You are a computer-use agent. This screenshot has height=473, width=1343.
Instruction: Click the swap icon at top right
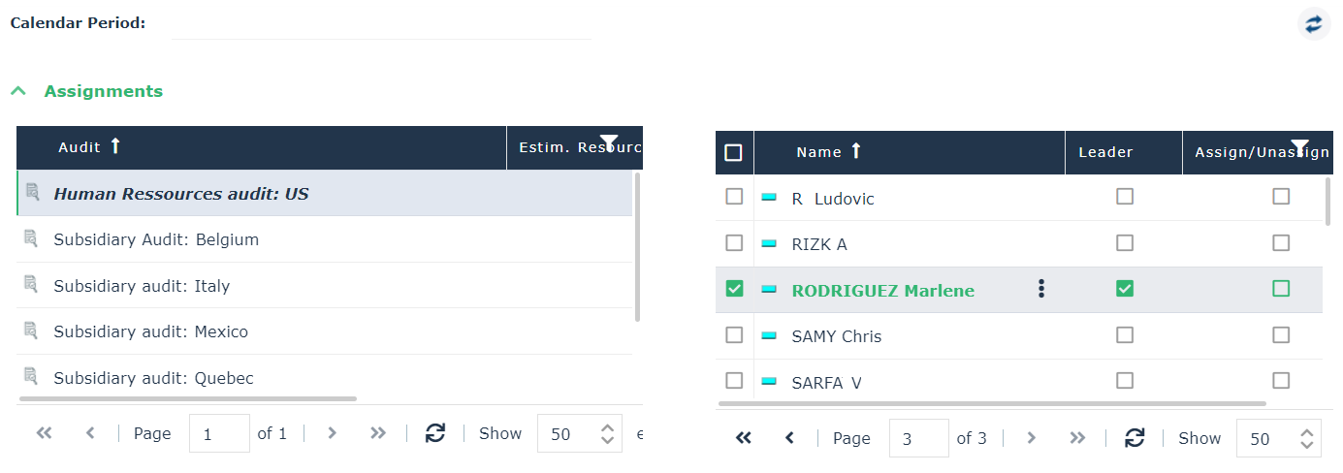[1313, 23]
